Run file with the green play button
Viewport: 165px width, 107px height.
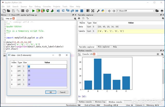[x=34, y=11]
